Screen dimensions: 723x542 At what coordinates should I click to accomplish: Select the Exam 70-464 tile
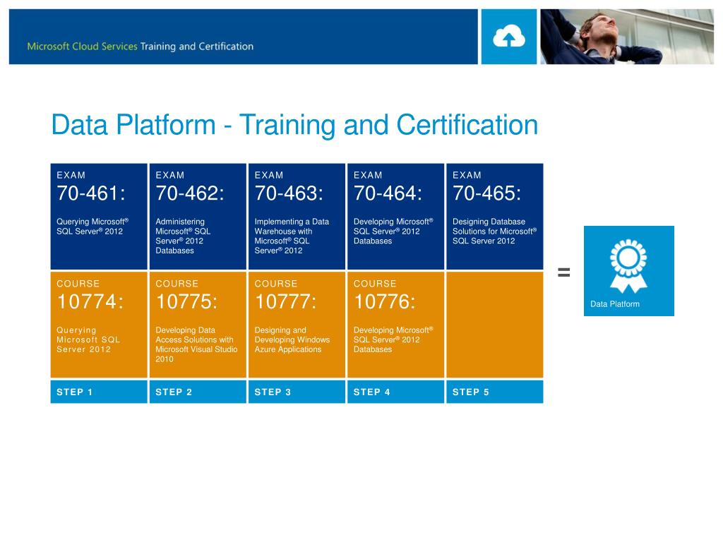coord(395,216)
